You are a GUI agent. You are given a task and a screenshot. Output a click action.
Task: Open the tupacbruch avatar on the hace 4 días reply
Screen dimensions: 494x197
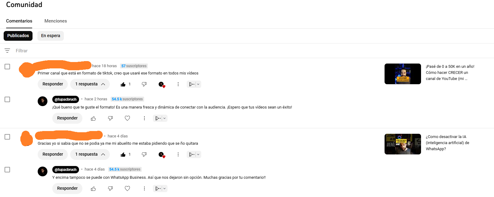coord(43,171)
